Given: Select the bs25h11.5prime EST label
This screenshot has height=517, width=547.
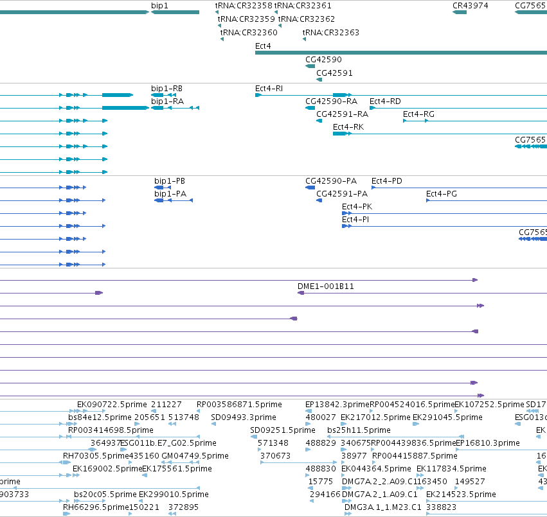Looking at the screenshot, I should click(x=359, y=430).
